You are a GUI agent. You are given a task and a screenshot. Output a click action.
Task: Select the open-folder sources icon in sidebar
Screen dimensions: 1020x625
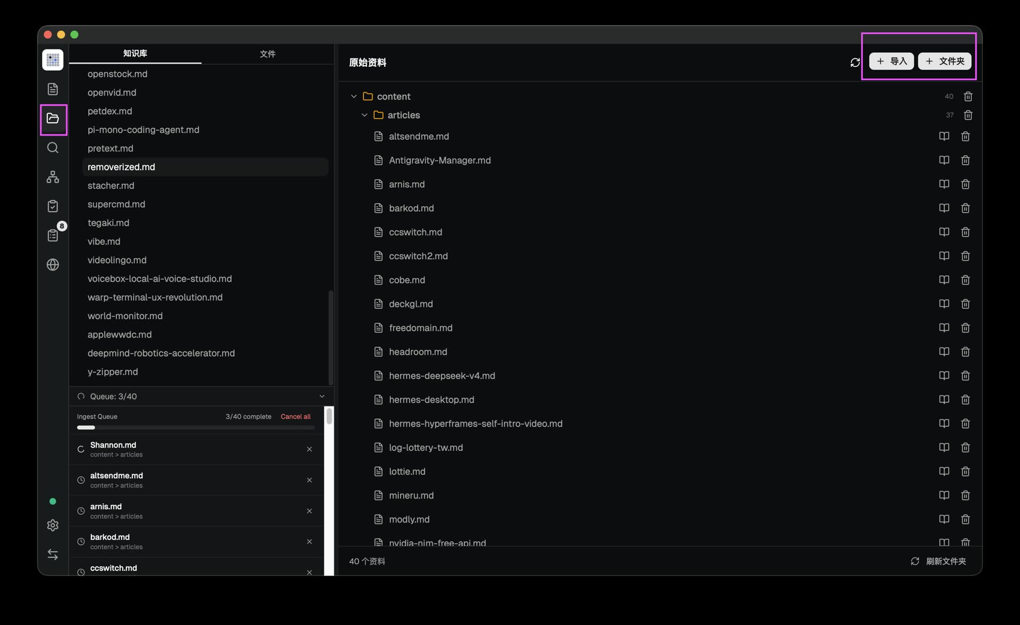point(53,118)
